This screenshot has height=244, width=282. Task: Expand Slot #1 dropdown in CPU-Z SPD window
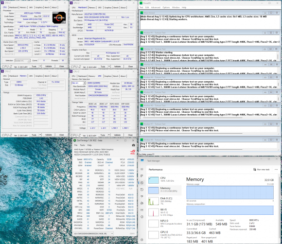[x=84, y=83]
